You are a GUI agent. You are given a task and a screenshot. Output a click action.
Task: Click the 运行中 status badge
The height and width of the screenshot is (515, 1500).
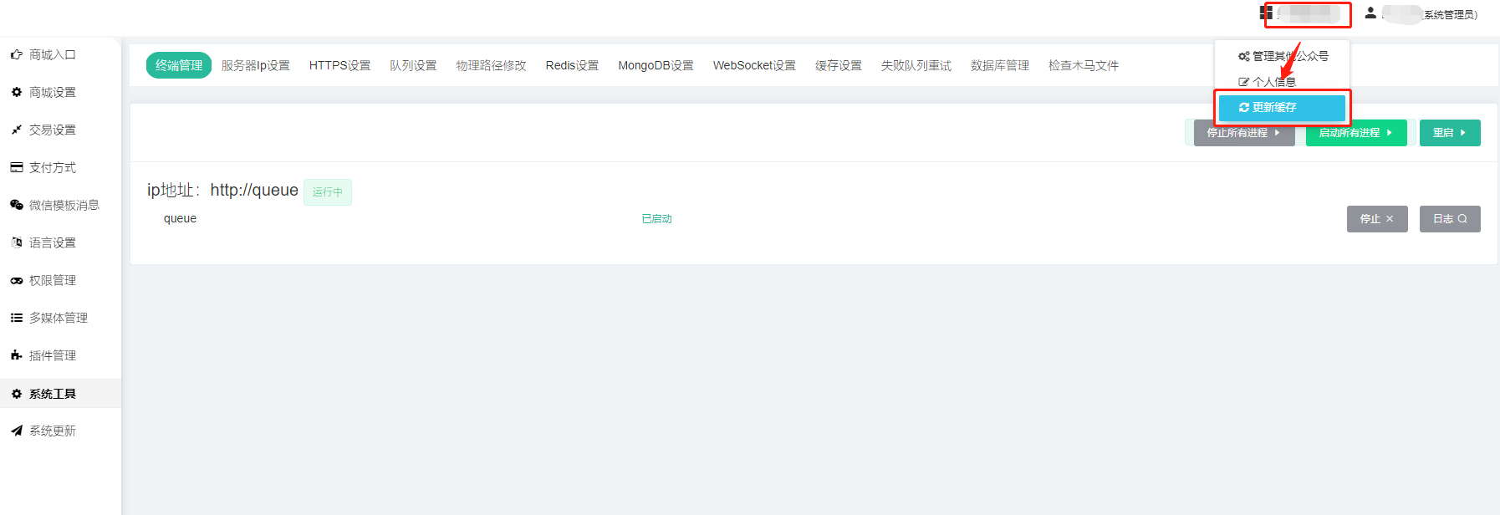click(x=328, y=192)
